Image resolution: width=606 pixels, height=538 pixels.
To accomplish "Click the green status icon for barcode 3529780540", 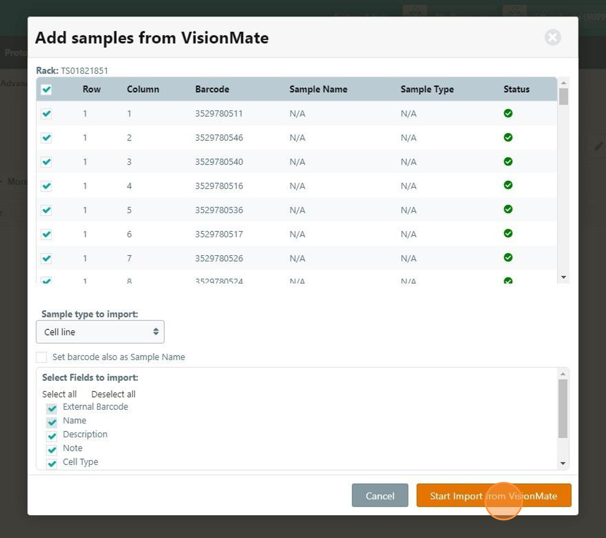I will (508, 161).
